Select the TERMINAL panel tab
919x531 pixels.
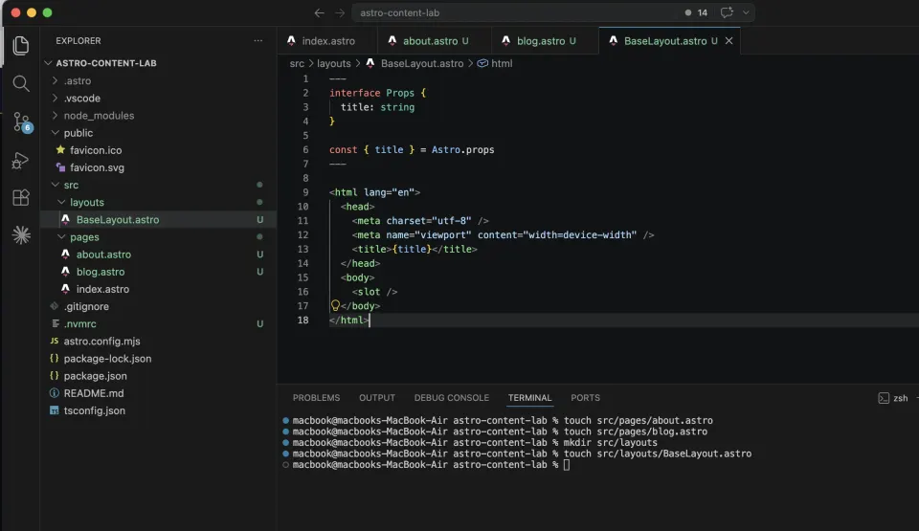[x=529, y=397]
